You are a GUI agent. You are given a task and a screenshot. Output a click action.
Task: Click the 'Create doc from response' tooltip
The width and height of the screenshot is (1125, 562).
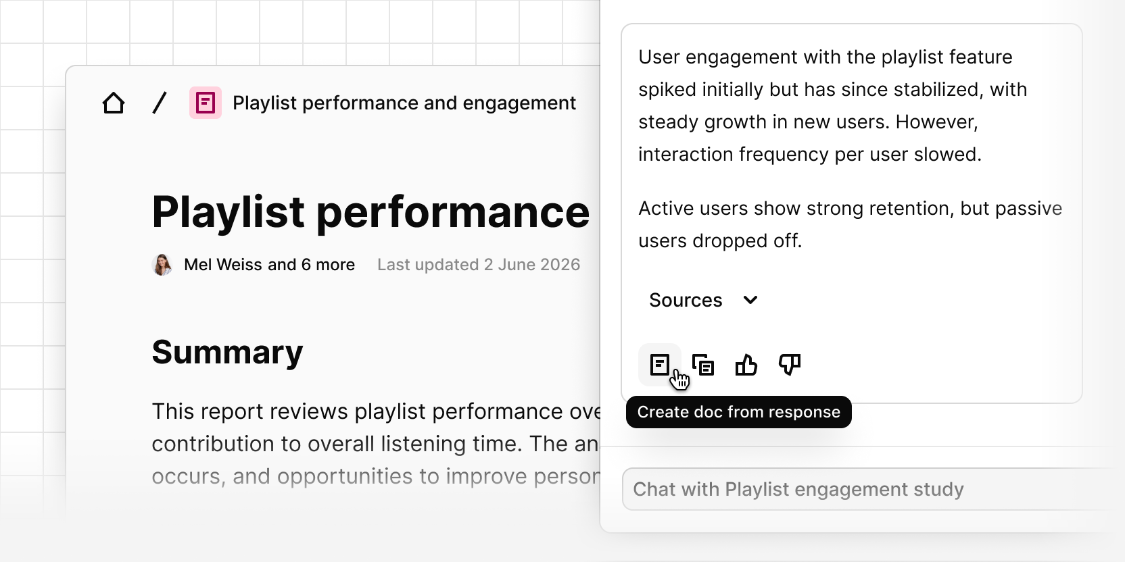point(739,412)
